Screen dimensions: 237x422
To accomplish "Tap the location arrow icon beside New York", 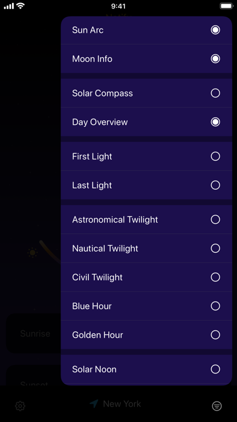I will 94,404.
